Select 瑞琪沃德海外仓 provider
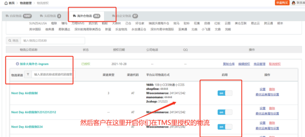 (x=159, y=23)
